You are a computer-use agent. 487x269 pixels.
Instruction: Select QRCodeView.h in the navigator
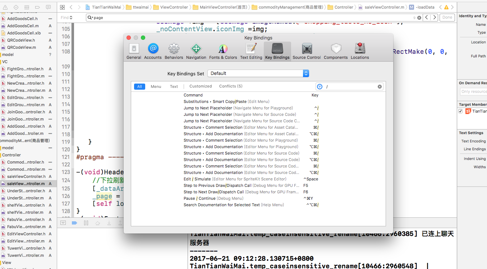(x=21, y=40)
